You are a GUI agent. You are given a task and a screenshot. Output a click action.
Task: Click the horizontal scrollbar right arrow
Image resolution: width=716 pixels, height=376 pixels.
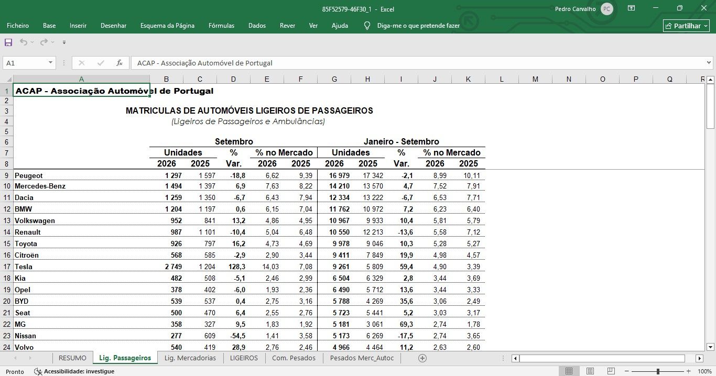point(699,358)
